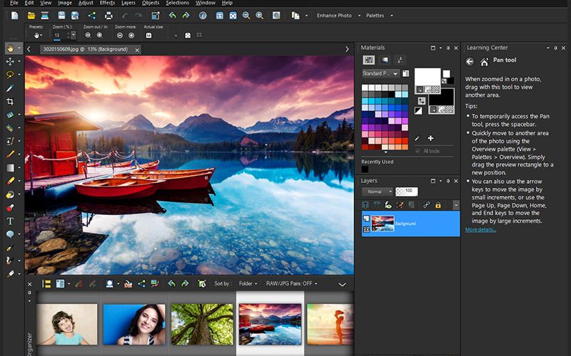571x356 pixels.
Task: Open the Adjust menu
Action: point(86,3)
